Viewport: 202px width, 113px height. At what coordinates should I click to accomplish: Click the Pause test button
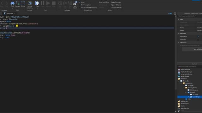pos(43,3)
